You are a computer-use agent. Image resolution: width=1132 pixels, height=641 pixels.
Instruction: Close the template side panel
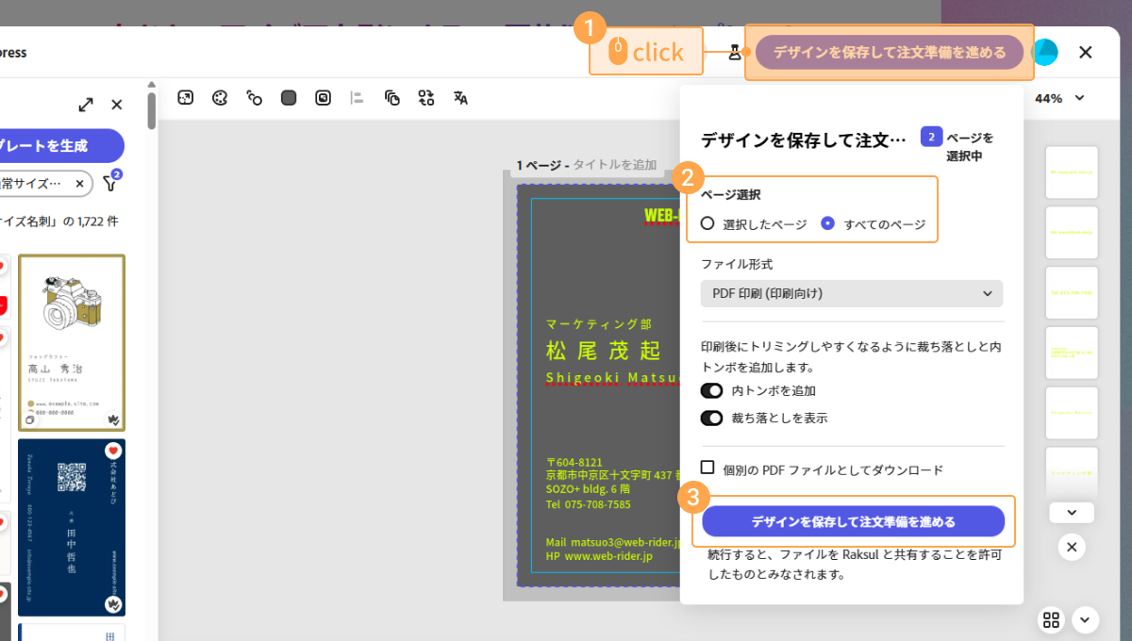pyautogui.click(x=117, y=105)
